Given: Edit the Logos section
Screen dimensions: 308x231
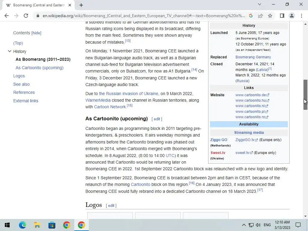Looking at the screenshot, I should coord(111,206).
